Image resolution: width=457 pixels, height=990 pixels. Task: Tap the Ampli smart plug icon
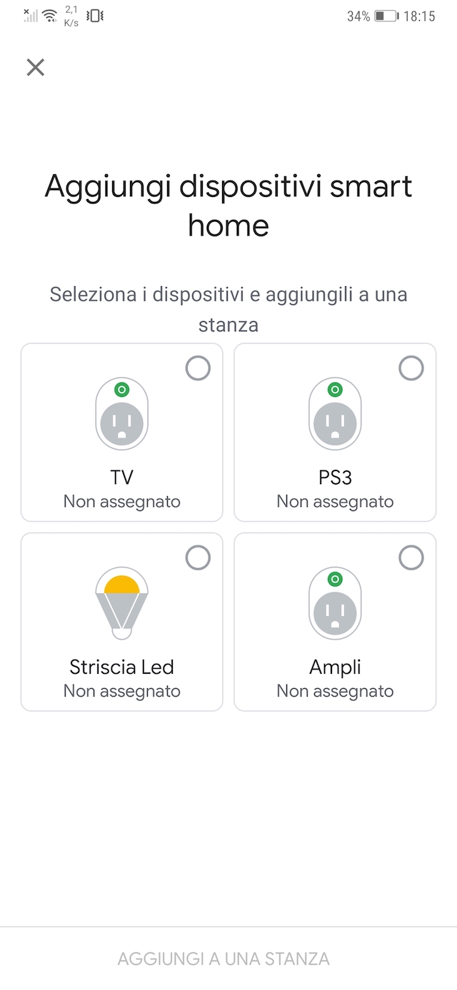point(335,603)
